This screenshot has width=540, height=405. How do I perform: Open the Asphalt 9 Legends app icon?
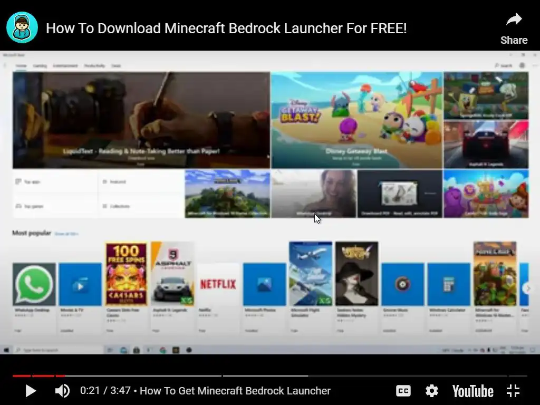(172, 274)
